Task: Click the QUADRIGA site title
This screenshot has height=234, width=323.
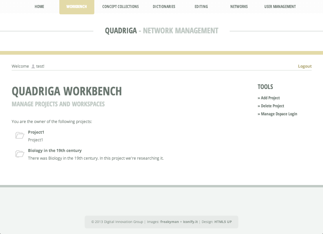Action: tap(121, 30)
